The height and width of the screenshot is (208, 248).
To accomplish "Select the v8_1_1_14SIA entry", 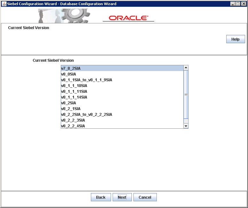I will click(x=122, y=97).
